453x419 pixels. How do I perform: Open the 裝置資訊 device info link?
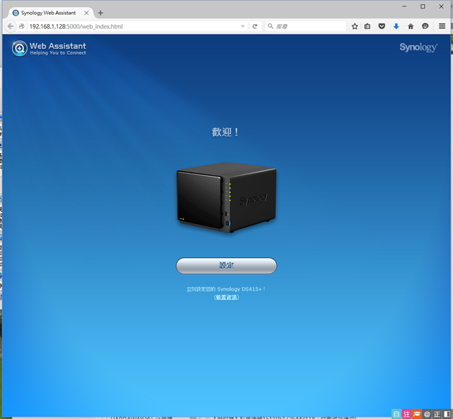coord(226,297)
